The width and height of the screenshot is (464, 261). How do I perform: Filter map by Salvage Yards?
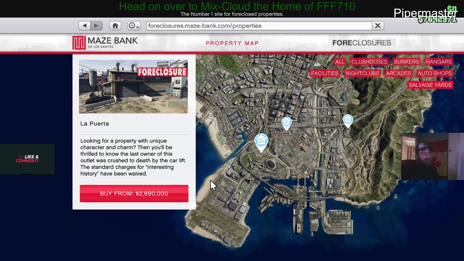(430, 85)
